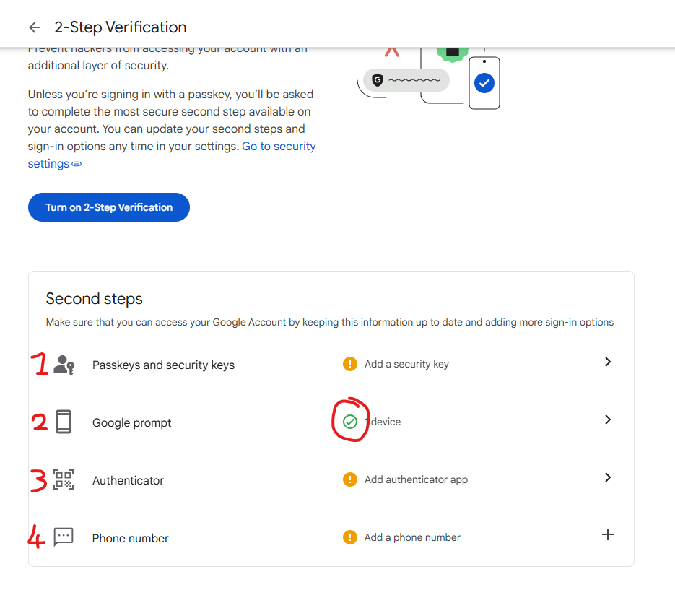The height and width of the screenshot is (595, 675).
Task: Open Authenticator row using the right chevron
Action: click(x=608, y=477)
